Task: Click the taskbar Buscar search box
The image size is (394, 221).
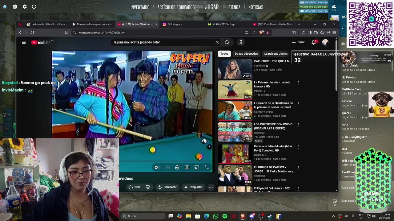Action: point(143,216)
